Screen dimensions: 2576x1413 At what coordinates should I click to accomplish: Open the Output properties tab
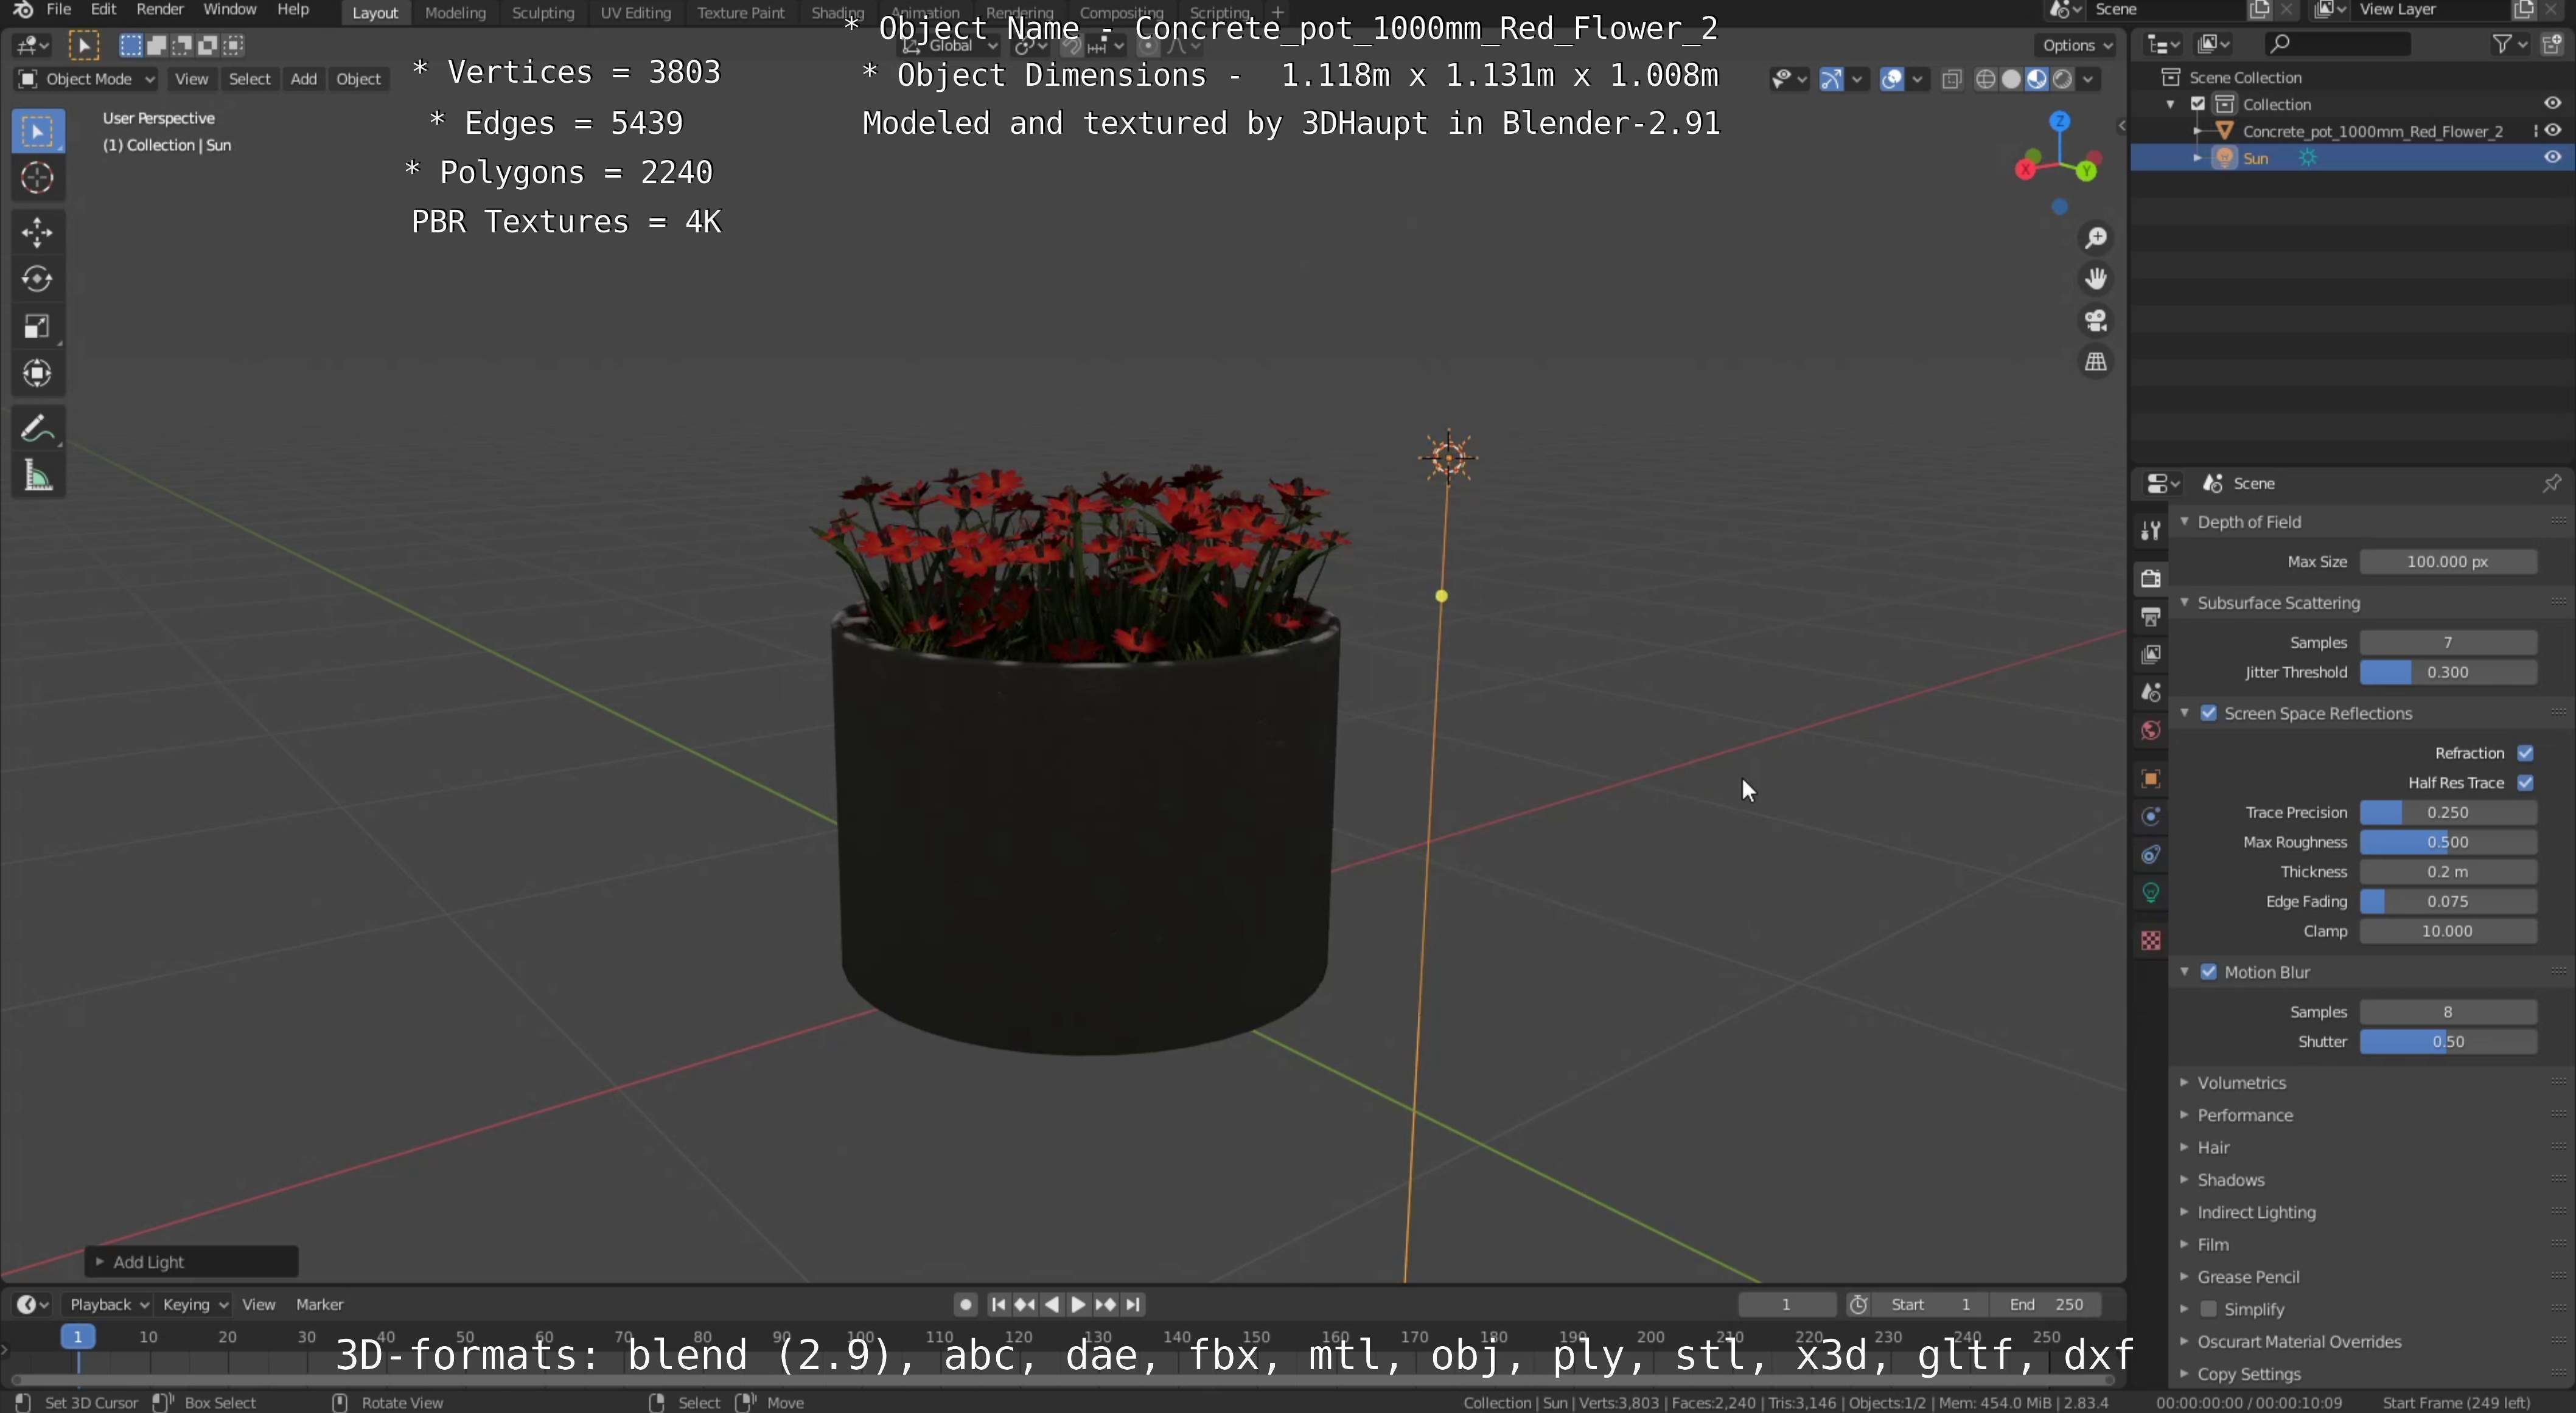pos(2151,617)
